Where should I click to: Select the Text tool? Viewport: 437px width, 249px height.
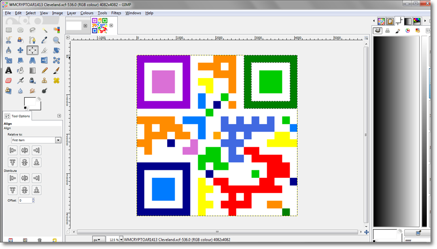coord(8,70)
